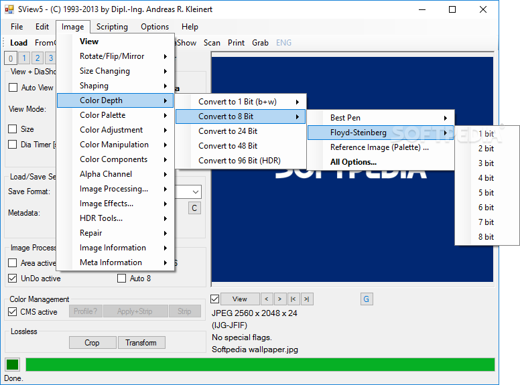Expand Alpha Channel submenu

click(115, 174)
